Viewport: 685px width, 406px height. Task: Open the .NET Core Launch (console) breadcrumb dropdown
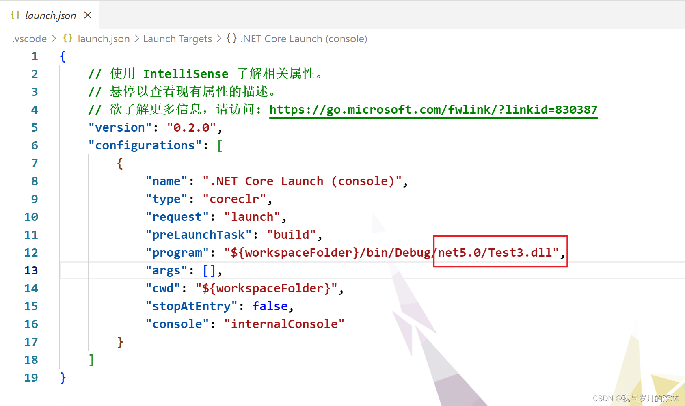click(x=304, y=38)
